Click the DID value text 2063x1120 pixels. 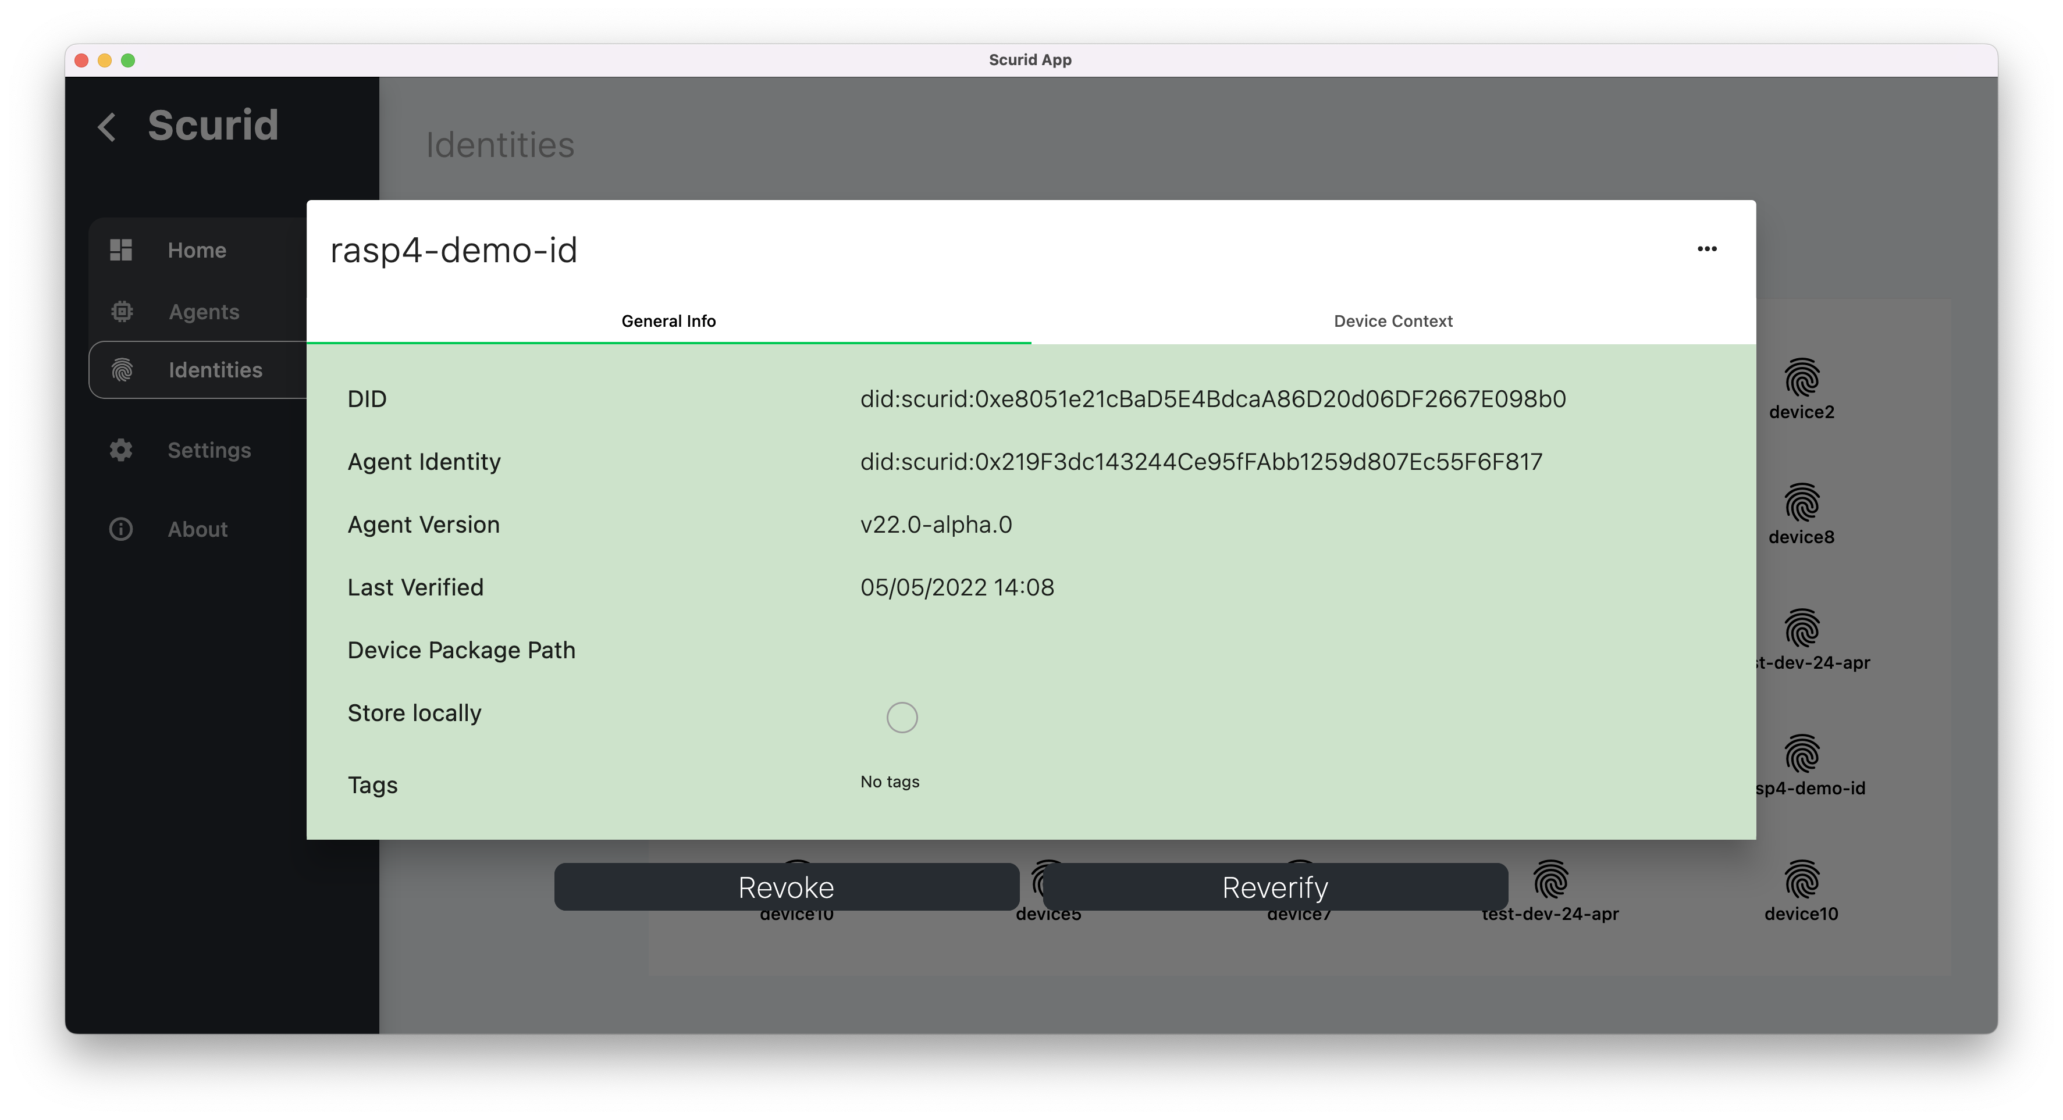click(x=1212, y=399)
